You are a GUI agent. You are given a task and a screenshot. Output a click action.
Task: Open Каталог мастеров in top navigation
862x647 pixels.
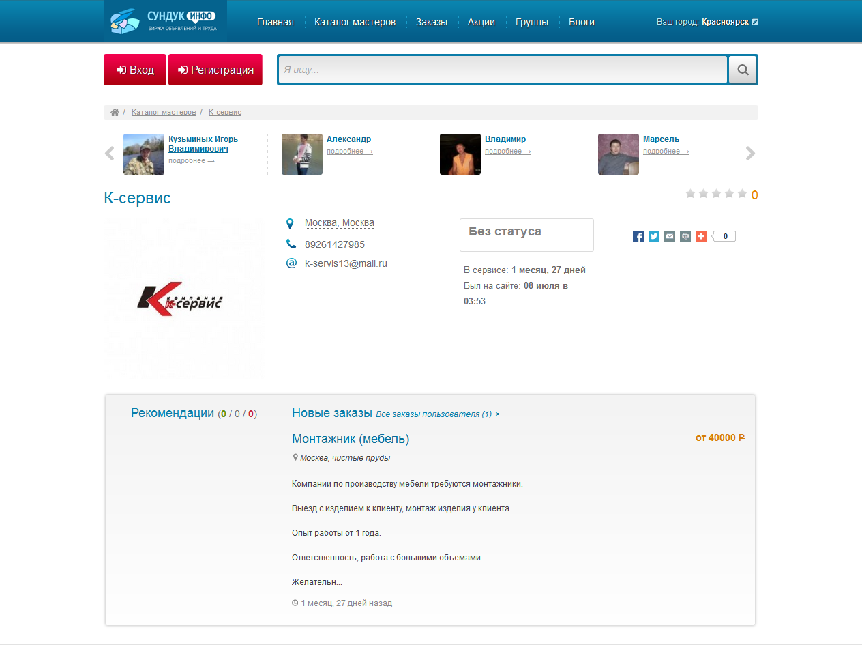pos(355,22)
